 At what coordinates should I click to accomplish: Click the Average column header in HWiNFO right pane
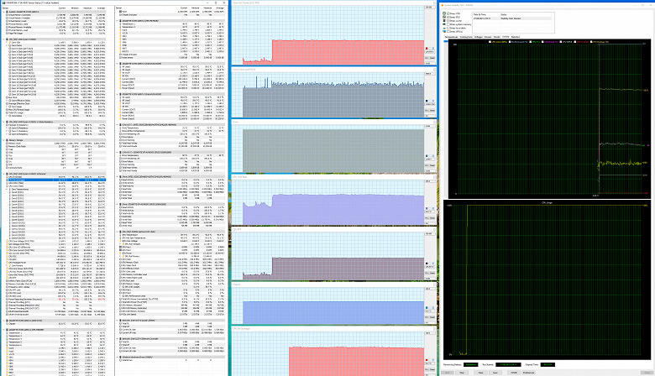click(220, 8)
